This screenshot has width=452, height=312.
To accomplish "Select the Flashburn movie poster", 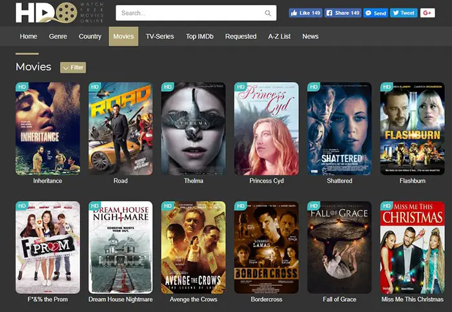I will (x=413, y=129).
